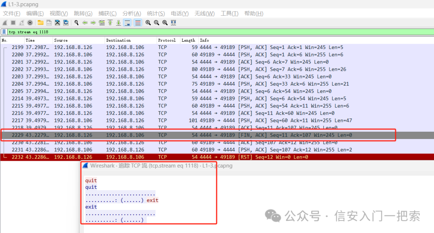Toggle auto-scroll during live capture icon

(127, 22)
